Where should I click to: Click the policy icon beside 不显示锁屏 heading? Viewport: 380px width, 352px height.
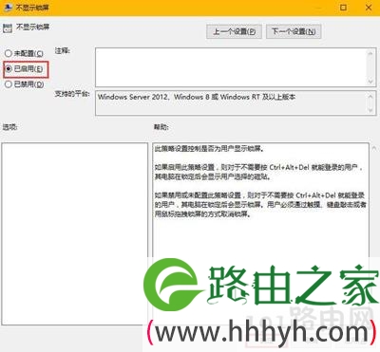[x=8, y=28]
